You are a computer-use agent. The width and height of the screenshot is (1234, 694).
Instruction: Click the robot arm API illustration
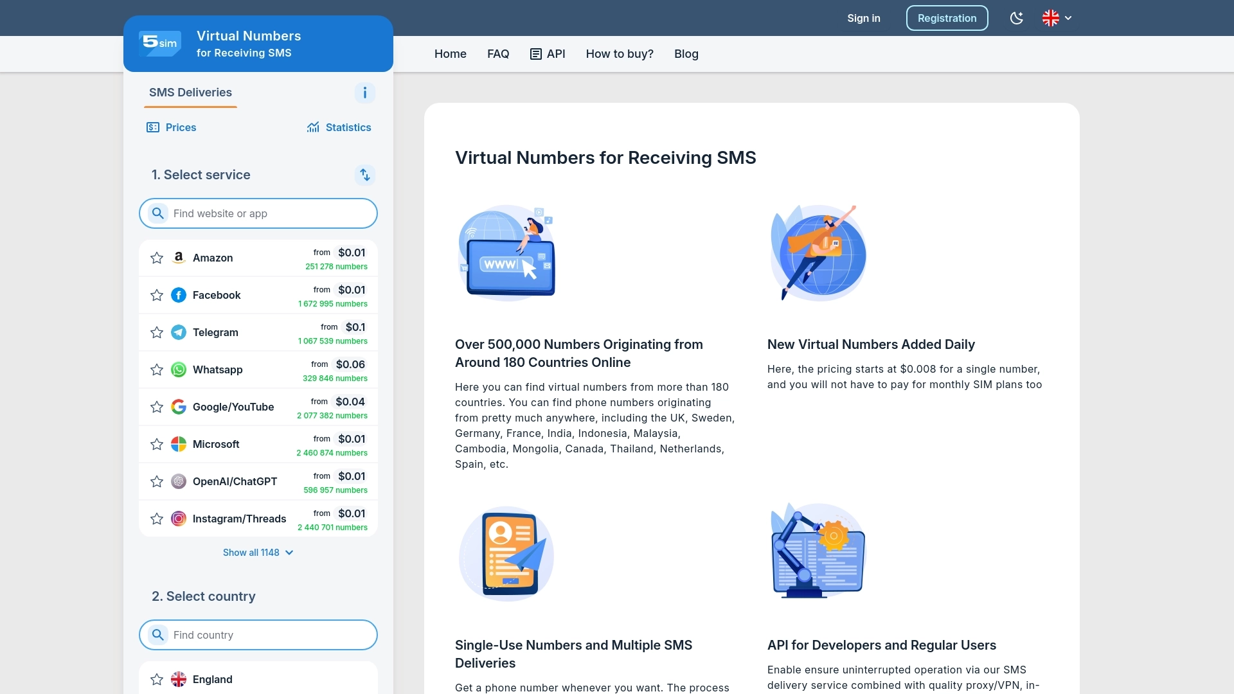tap(818, 551)
